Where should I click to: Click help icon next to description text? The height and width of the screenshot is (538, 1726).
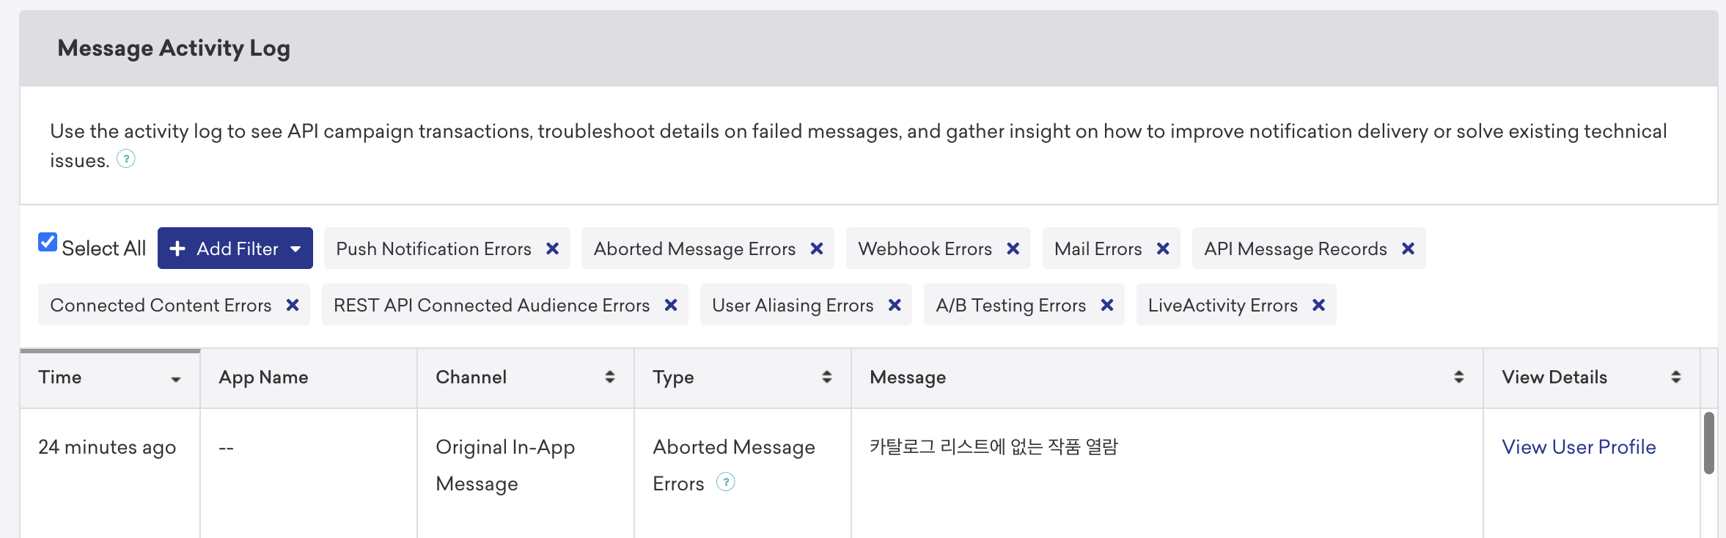tap(126, 159)
